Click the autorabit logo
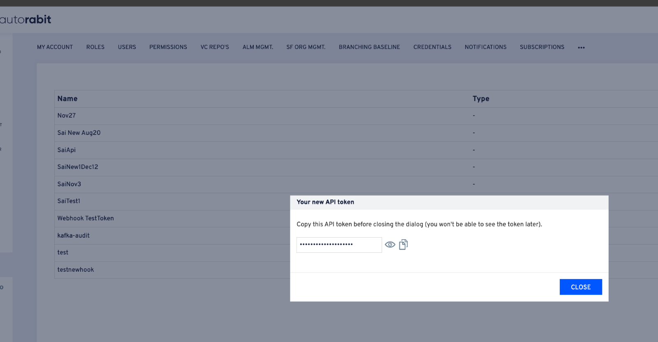 click(25, 19)
